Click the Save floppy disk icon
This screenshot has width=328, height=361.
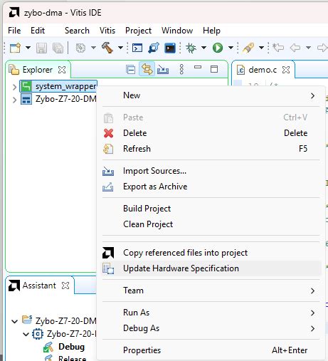click(41, 48)
